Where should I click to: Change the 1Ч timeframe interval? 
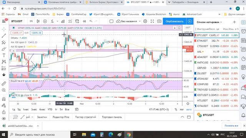pos(31,21)
